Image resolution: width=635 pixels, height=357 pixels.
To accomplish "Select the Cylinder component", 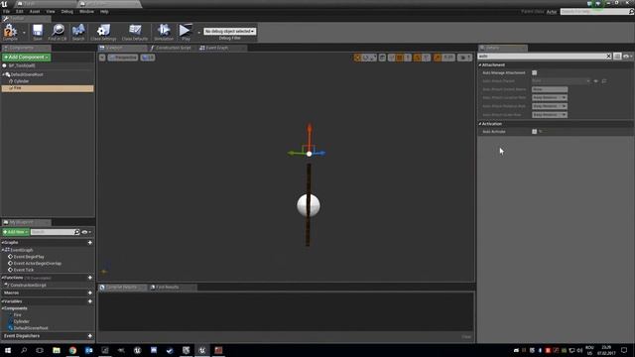I will (x=21, y=81).
